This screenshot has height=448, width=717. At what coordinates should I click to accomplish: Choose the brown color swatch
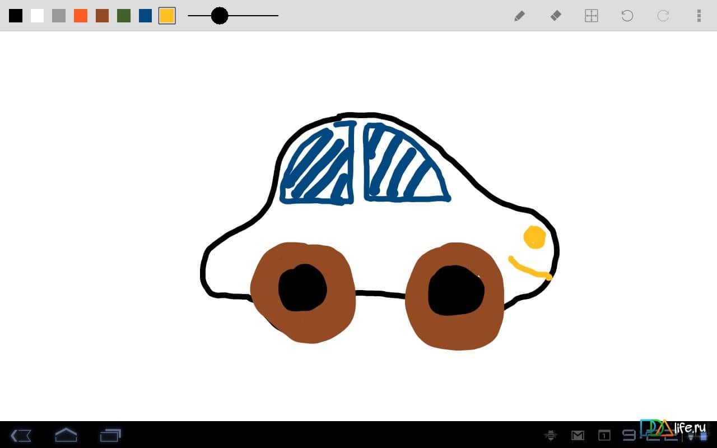102,16
